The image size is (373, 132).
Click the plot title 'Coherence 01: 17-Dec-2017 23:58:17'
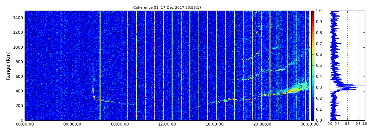(x=167, y=7)
